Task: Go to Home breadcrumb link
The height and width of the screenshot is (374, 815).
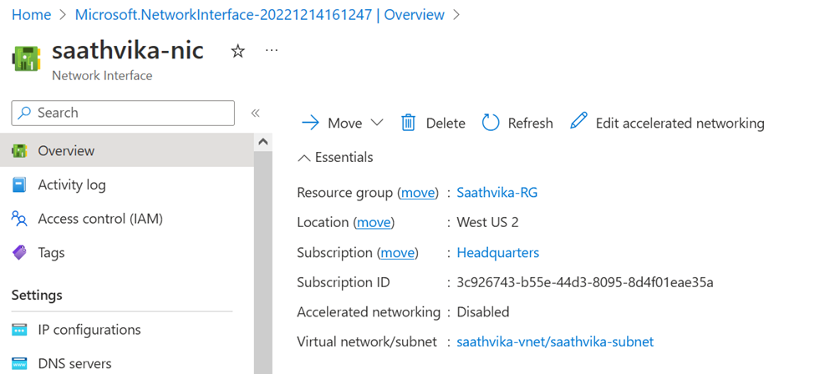Action: (31, 14)
